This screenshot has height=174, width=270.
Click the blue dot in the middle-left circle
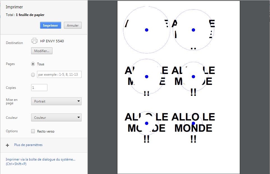point(147,76)
